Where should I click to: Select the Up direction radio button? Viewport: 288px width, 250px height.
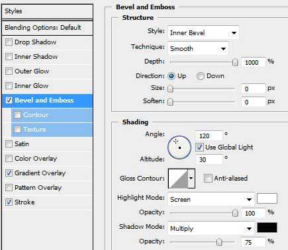coord(171,76)
